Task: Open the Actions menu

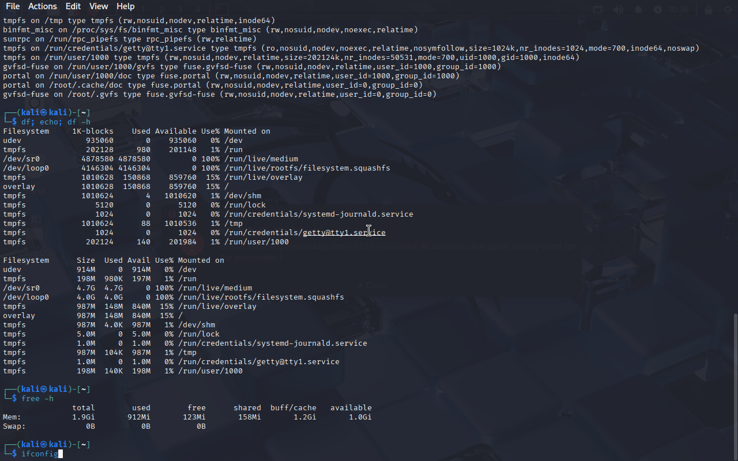Action: pyautogui.click(x=43, y=6)
